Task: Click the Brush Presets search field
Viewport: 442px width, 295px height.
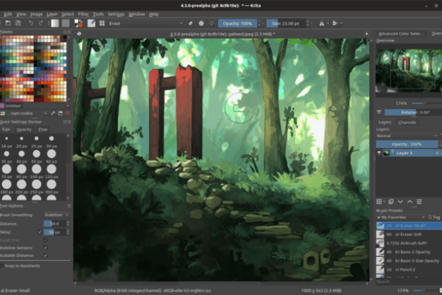Action: 409,282
